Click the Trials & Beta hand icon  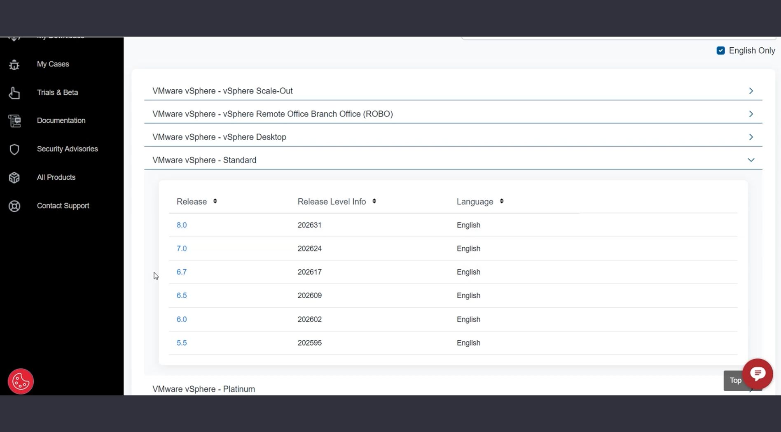tap(14, 93)
